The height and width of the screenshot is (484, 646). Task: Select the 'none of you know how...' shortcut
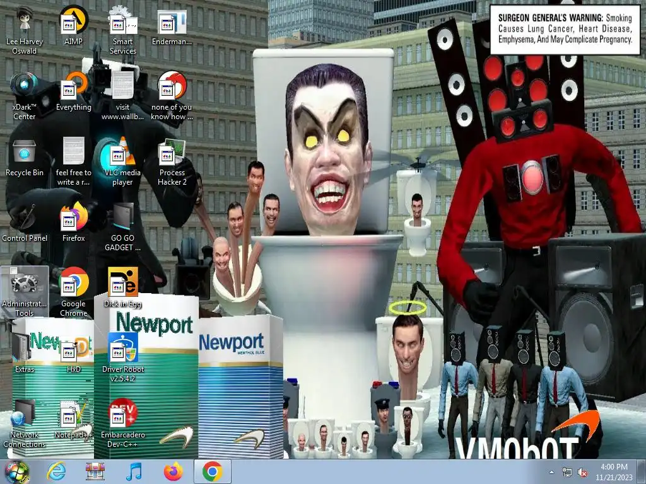tap(172, 96)
